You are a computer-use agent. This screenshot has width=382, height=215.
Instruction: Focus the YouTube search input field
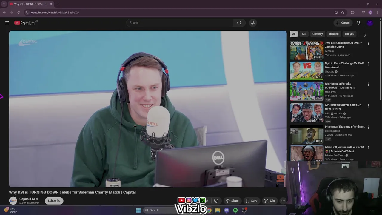[180, 23]
